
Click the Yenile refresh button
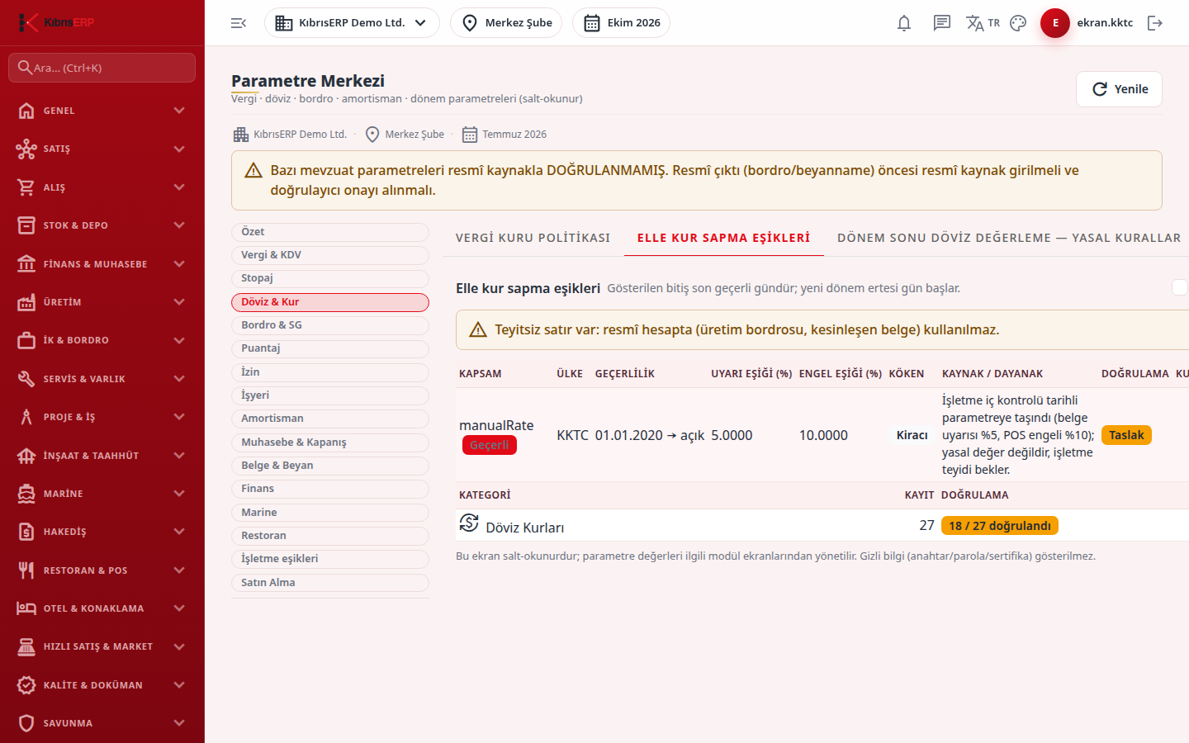click(1119, 89)
